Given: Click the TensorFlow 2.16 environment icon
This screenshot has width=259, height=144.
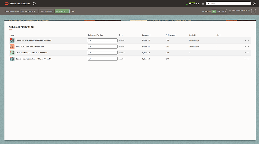Looking at the screenshot, I should point(12,46).
